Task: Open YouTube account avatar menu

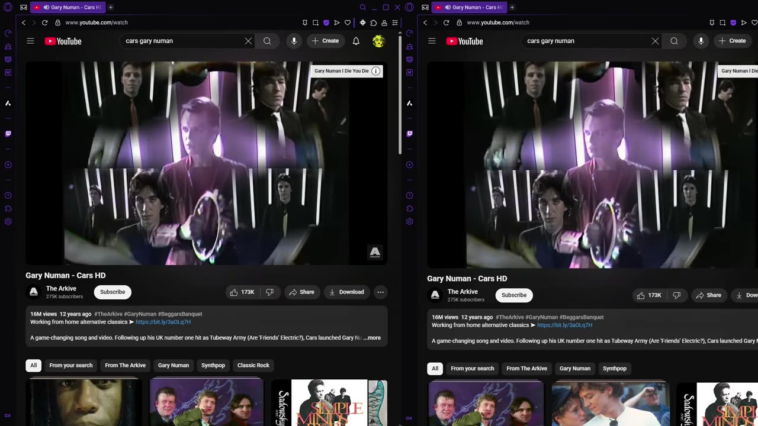Action: (378, 41)
